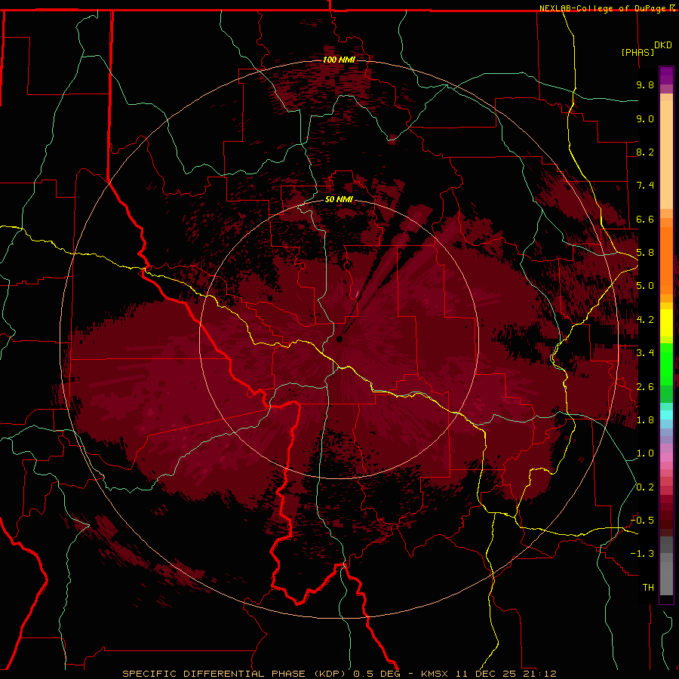The image size is (679, 679).
Task: Pick the yellow segment of the color bar
Action: pyautogui.click(x=666, y=323)
